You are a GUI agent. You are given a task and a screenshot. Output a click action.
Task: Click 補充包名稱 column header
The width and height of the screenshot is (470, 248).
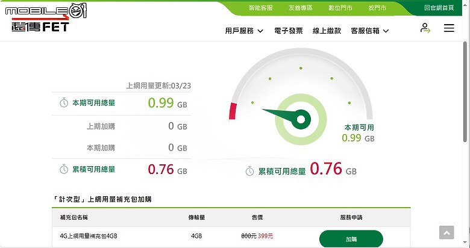74,217
